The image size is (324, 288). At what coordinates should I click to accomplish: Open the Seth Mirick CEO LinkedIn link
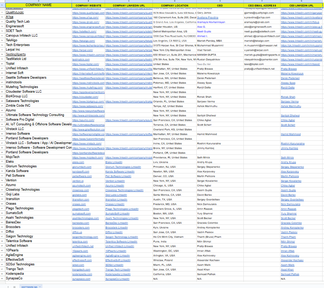click(x=287, y=157)
